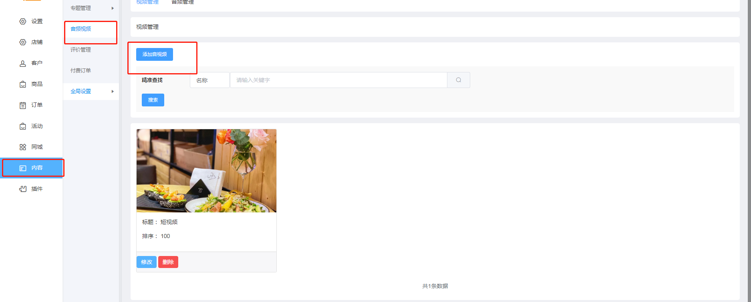Open the 名称 search type dropdown

[210, 80]
